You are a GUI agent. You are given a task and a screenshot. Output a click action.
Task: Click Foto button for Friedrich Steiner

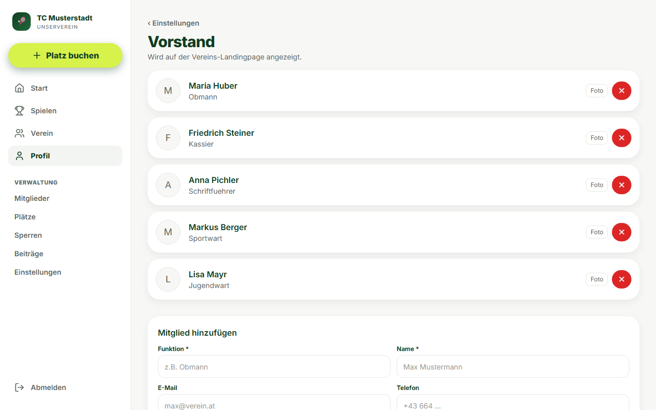click(597, 138)
